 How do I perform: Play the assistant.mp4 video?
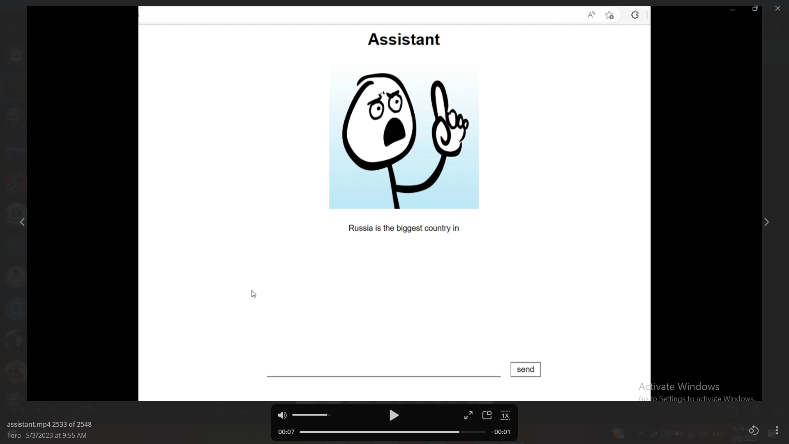pos(394,416)
